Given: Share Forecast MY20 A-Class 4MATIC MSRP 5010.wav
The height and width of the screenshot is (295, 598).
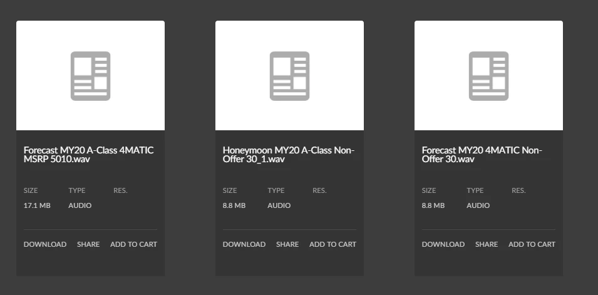Looking at the screenshot, I should click(x=88, y=244).
